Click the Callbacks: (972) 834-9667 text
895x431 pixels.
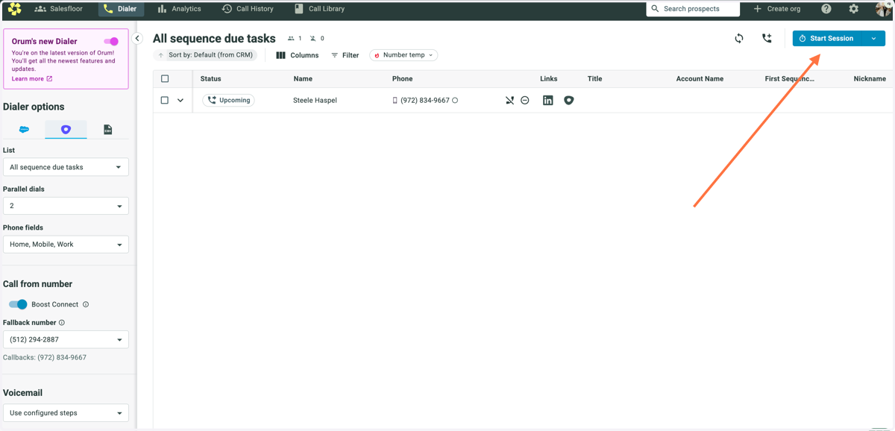[x=45, y=357]
